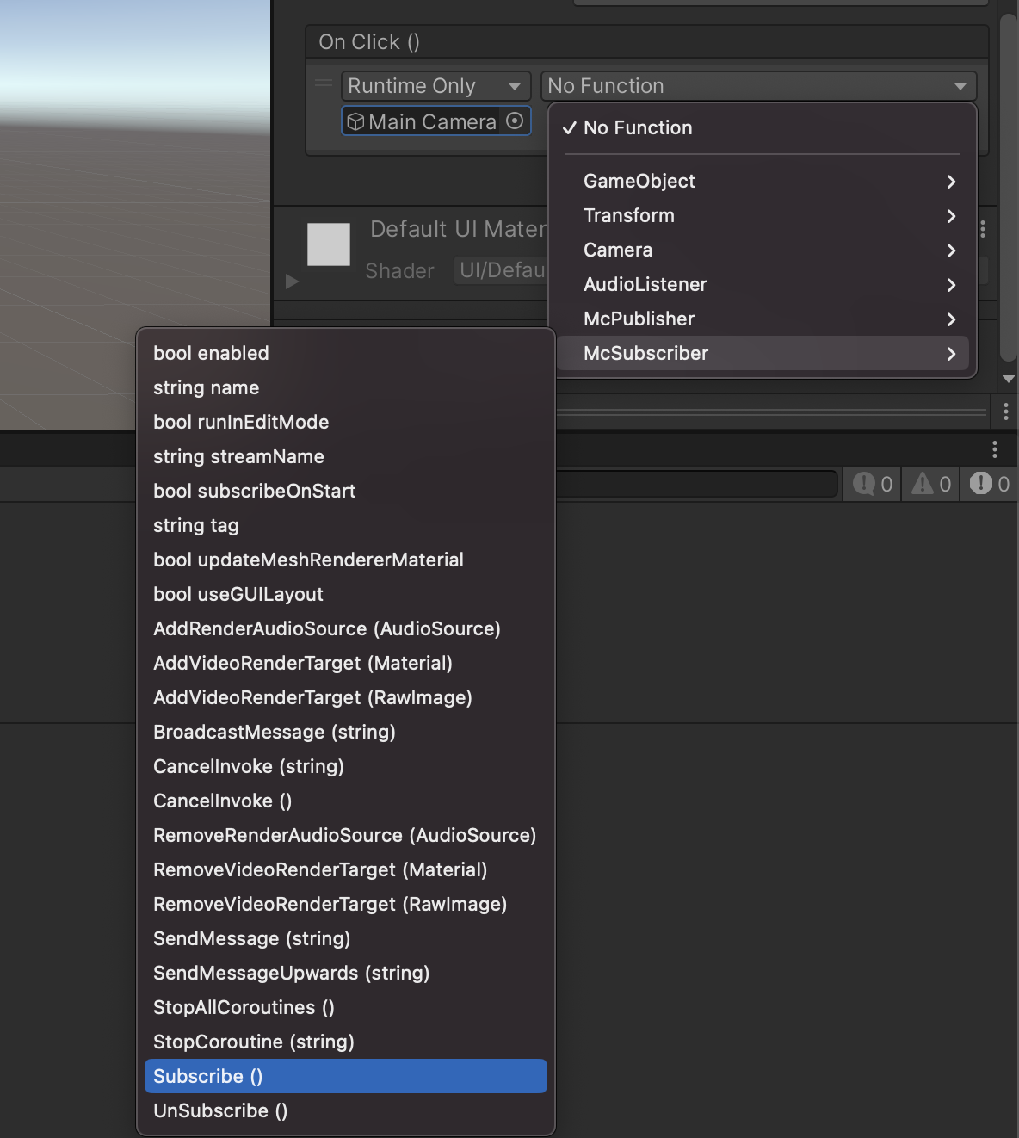Expand the GameObject submenu
Viewport: 1019px width, 1138px height.
click(763, 181)
